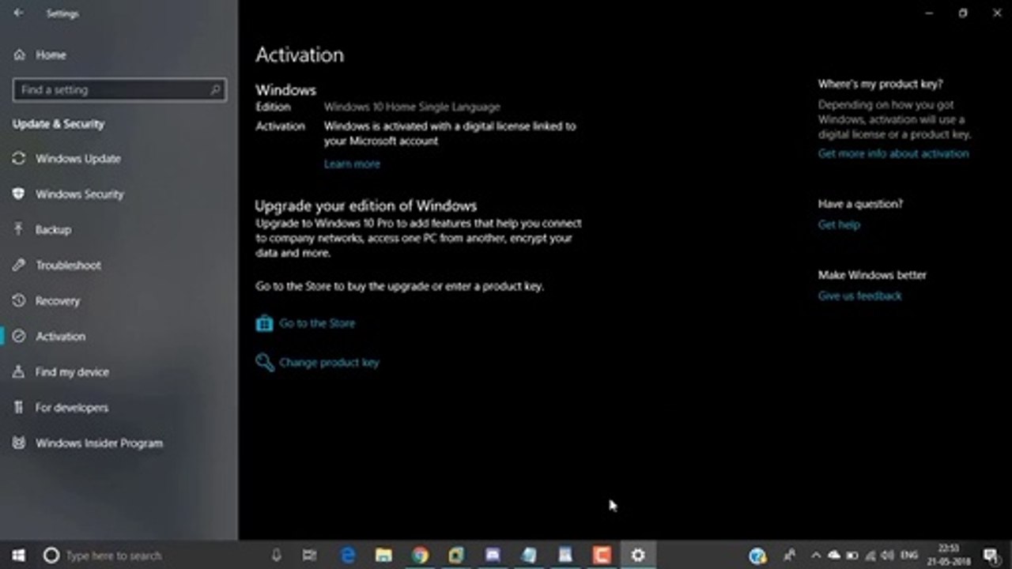Viewport: 1012px width, 569px height.
Task: Go to Settings Home
Action: coord(40,55)
